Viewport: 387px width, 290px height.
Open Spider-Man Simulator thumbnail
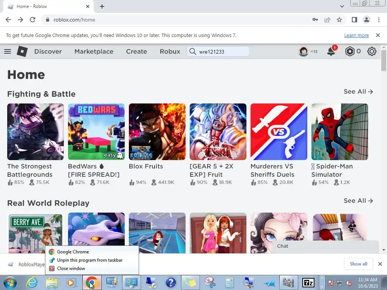[340, 132]
